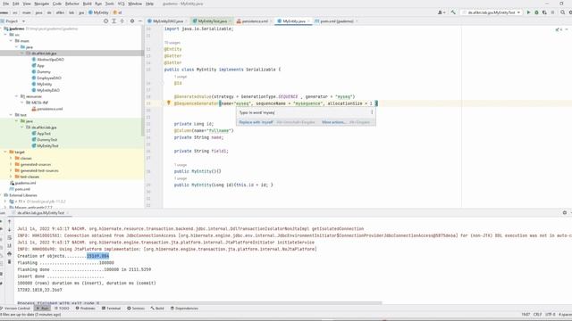Open the Build menu
Image resolution: width=572 pixels, height=321 pixels.
click(87, 4)
